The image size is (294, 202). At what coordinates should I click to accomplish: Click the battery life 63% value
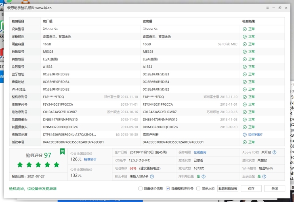[x=133, y=169]
